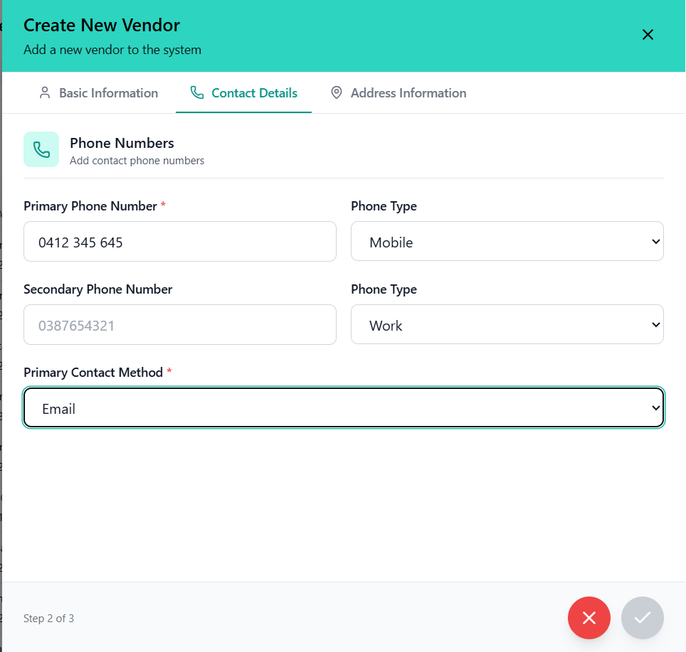Screen dimensions: 686x652
Task: Click the X icon in the teal header
Action: pyautogui.click(x=648, y=34)
